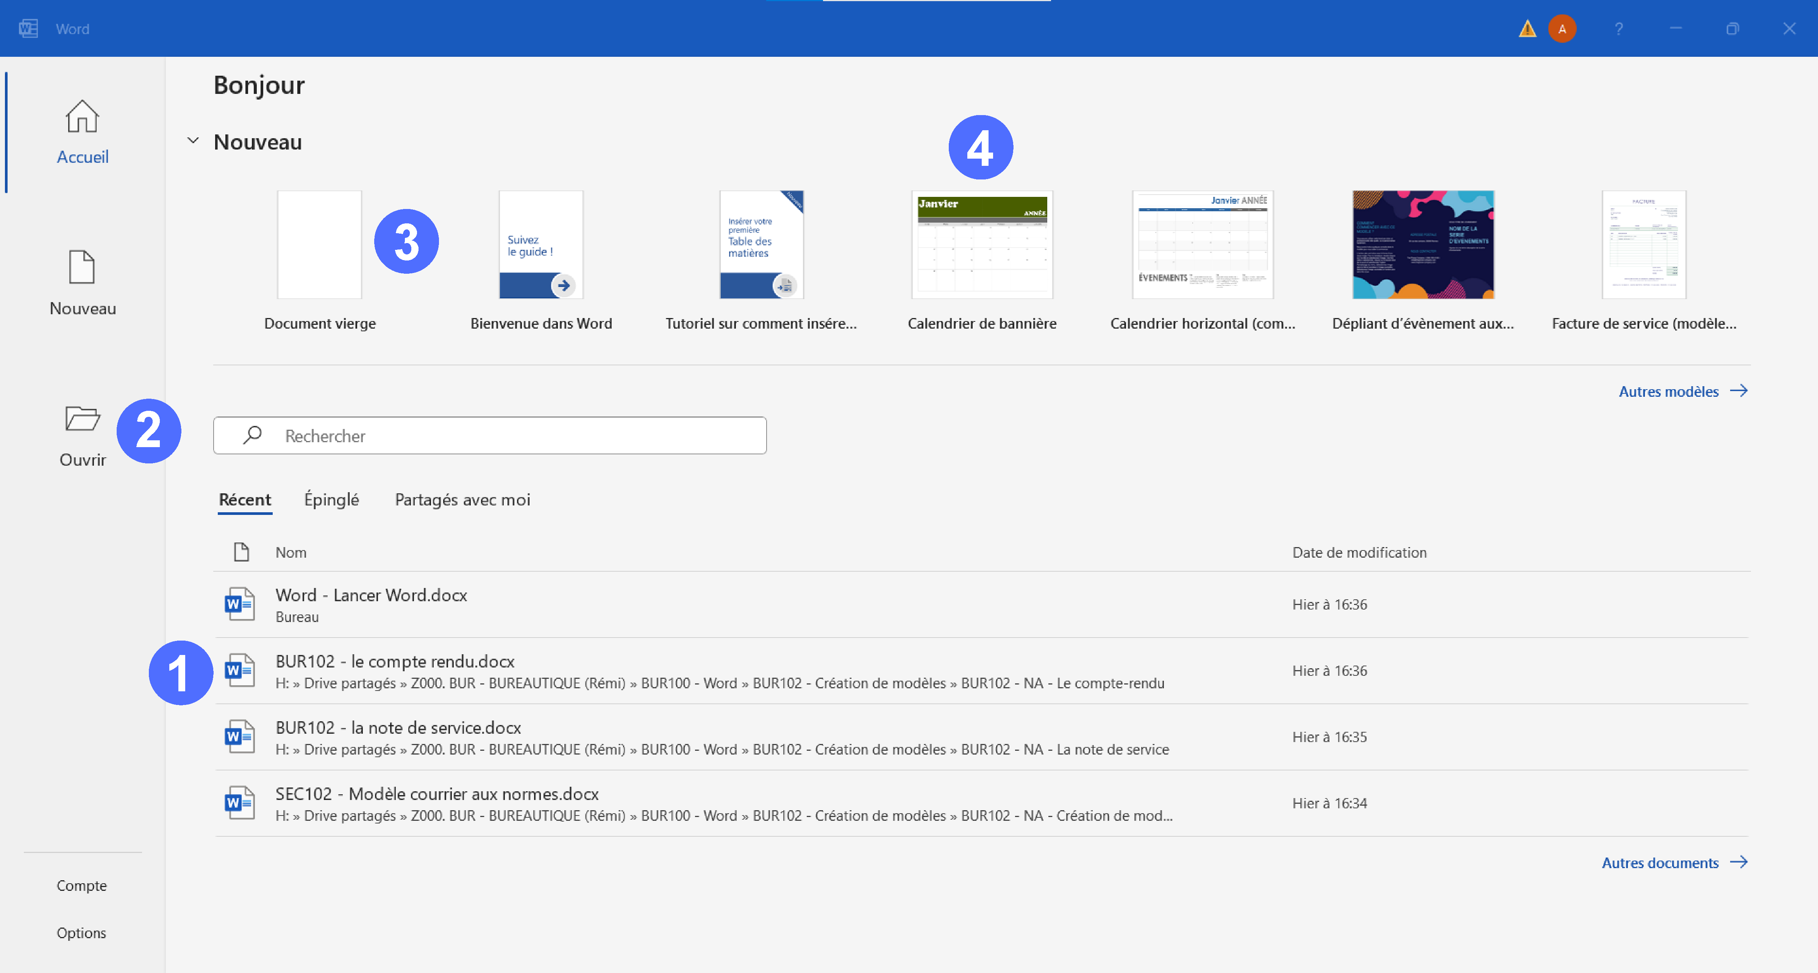
Task: Open the account avatar in title bar
Action: coord(1562,29)
